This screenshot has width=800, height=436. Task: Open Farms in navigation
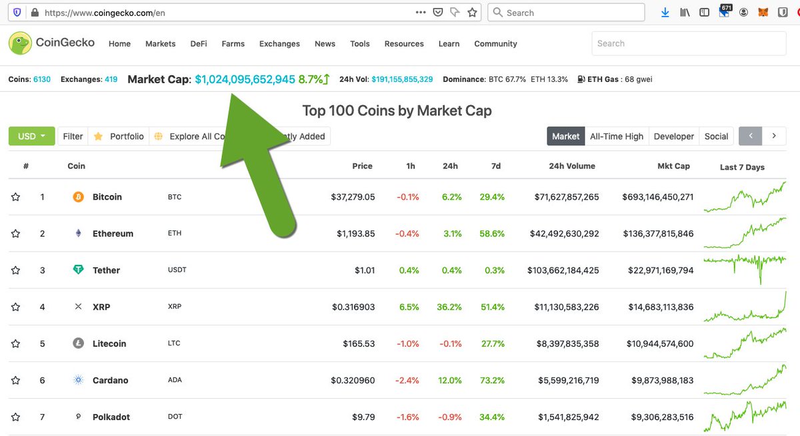point(233,44)
